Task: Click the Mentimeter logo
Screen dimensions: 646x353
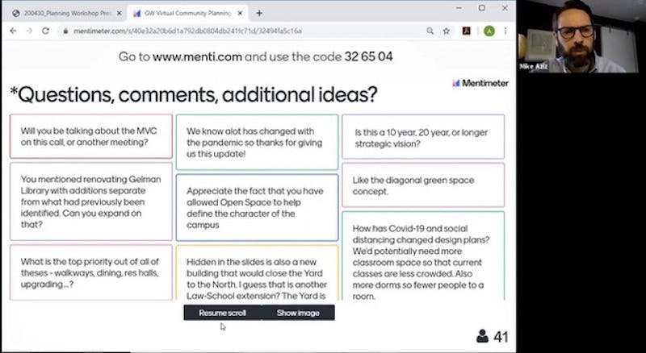Action: pyautogui.click(x=480, y=83)
